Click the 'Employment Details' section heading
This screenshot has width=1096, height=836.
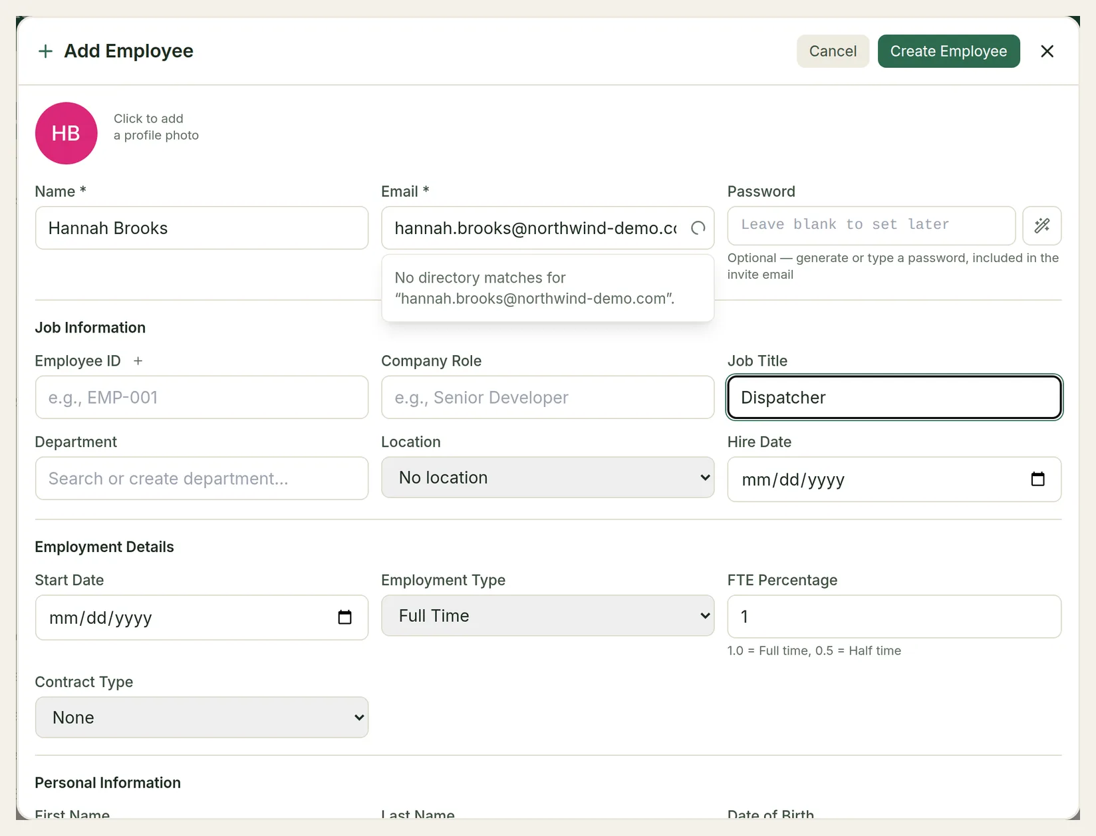(x=104, y=547)
